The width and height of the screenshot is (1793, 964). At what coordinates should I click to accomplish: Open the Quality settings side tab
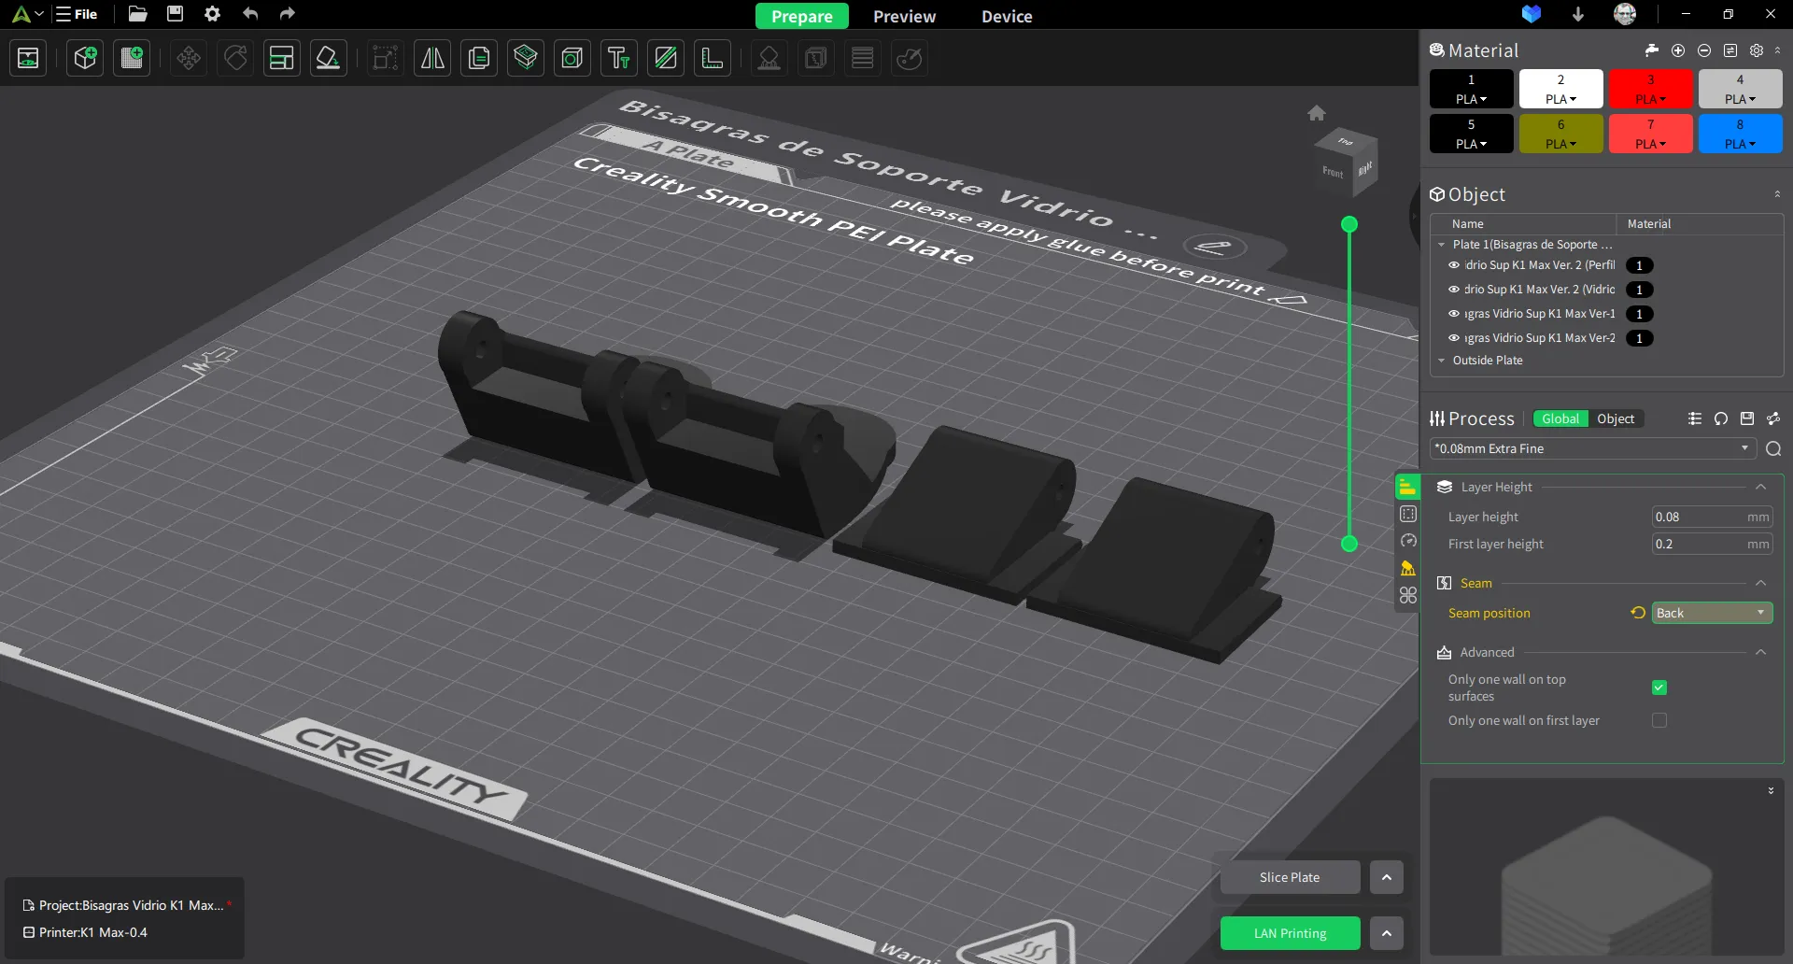pyautogui.click(x=1408, y=487)
